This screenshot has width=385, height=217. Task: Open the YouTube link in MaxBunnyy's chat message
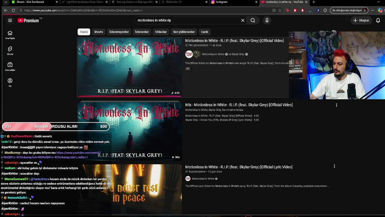tap(51, 155)
